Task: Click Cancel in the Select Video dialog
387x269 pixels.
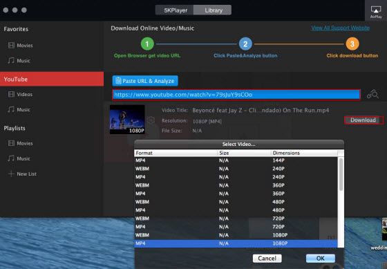Action: point(267,259)
